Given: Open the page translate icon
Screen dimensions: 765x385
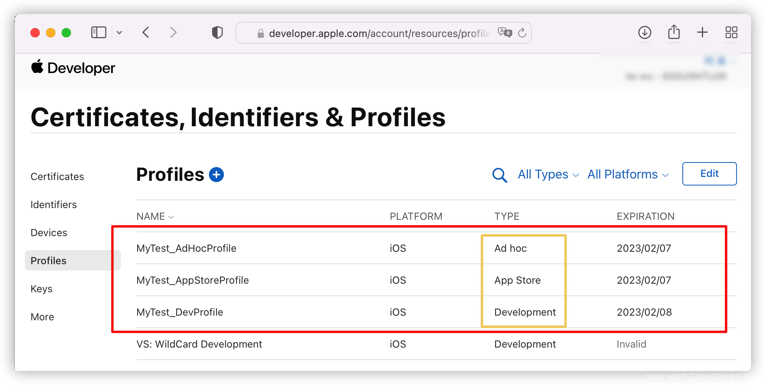Looking at the screenshot, I should (505, 32).
